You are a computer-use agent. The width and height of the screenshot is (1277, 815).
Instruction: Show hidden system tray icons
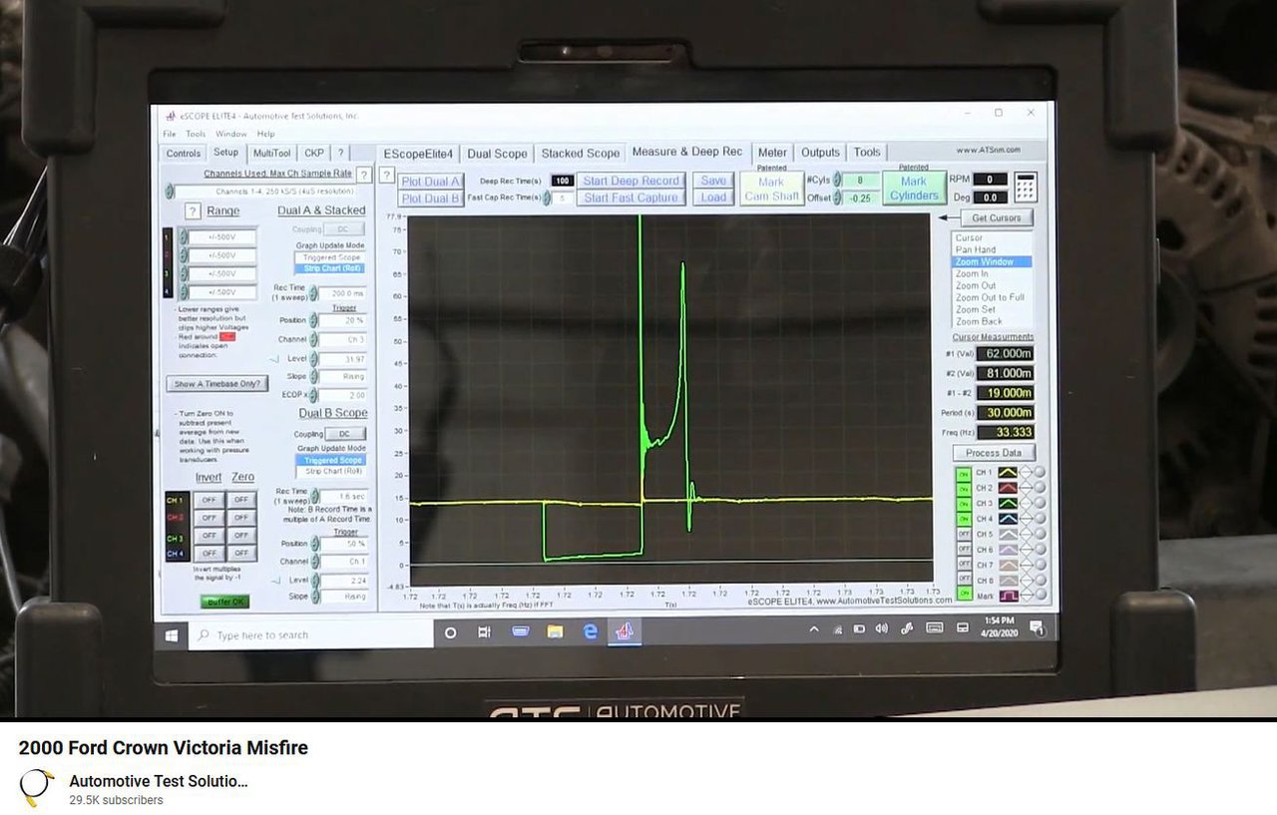(814, 629)
